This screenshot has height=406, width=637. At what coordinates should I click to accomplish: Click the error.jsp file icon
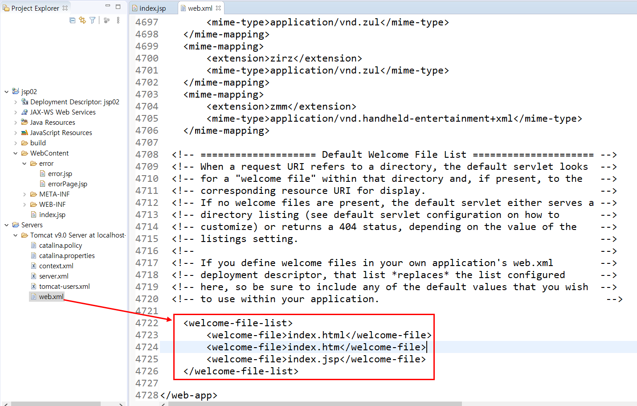43,174
